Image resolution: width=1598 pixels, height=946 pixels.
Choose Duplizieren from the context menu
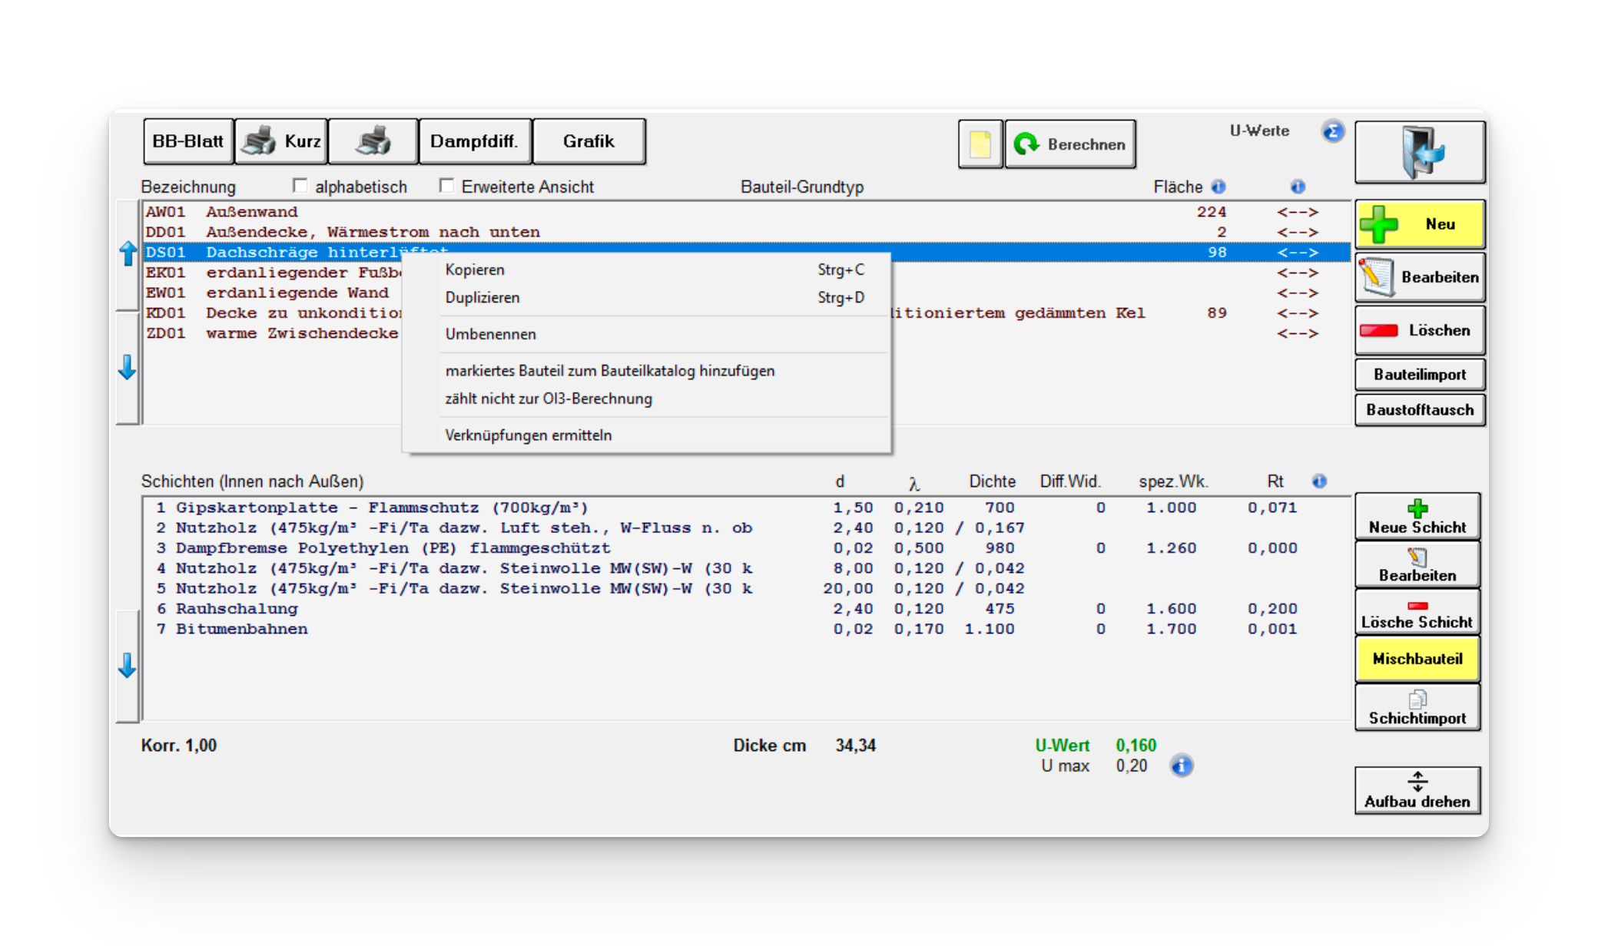click(482, 297)
